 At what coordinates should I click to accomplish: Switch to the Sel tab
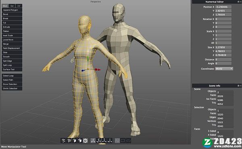pyautogui.click(x=12, y=6)
